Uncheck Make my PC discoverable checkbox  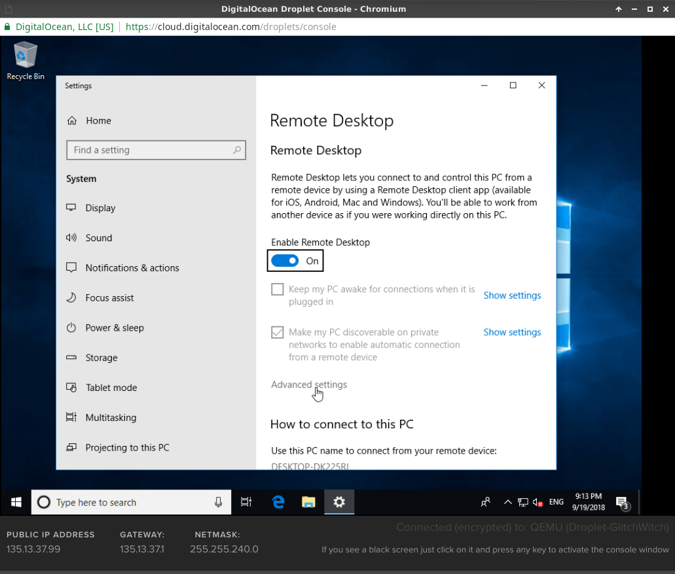click(278, 333)
